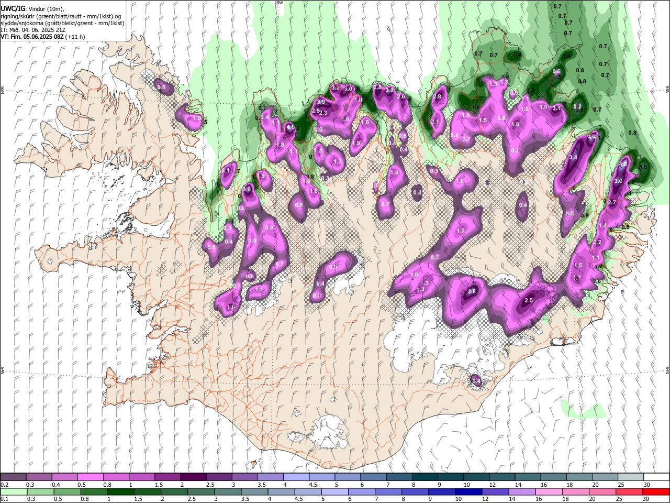Select the light pink 16–18 swatch in lower row

click(549, 492)
